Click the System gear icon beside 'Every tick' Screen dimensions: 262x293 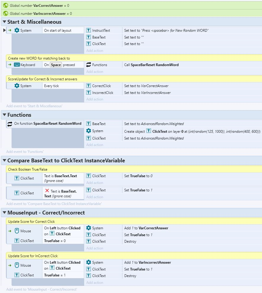[17, 86]
